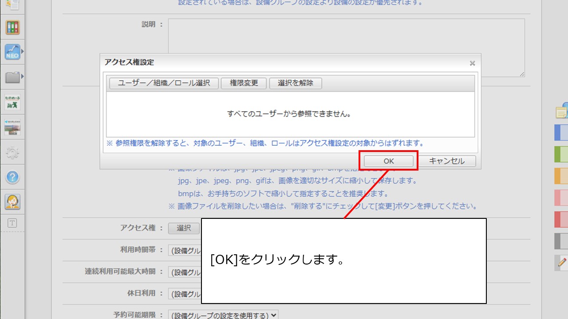
Task: Click the pencil edit icon on right edge
Action: click(562, 262)
